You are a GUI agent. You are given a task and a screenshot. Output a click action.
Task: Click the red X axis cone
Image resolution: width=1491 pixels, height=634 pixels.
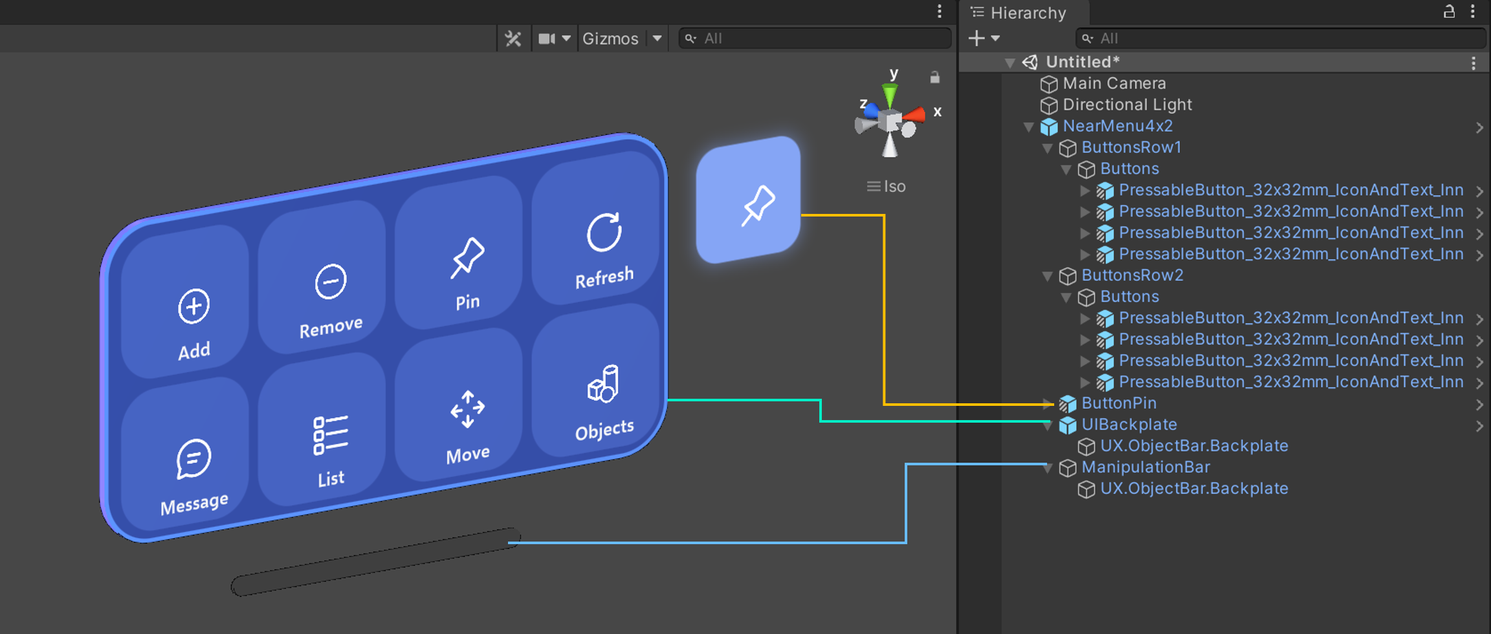pyautogui.click(x=914, y=115)
